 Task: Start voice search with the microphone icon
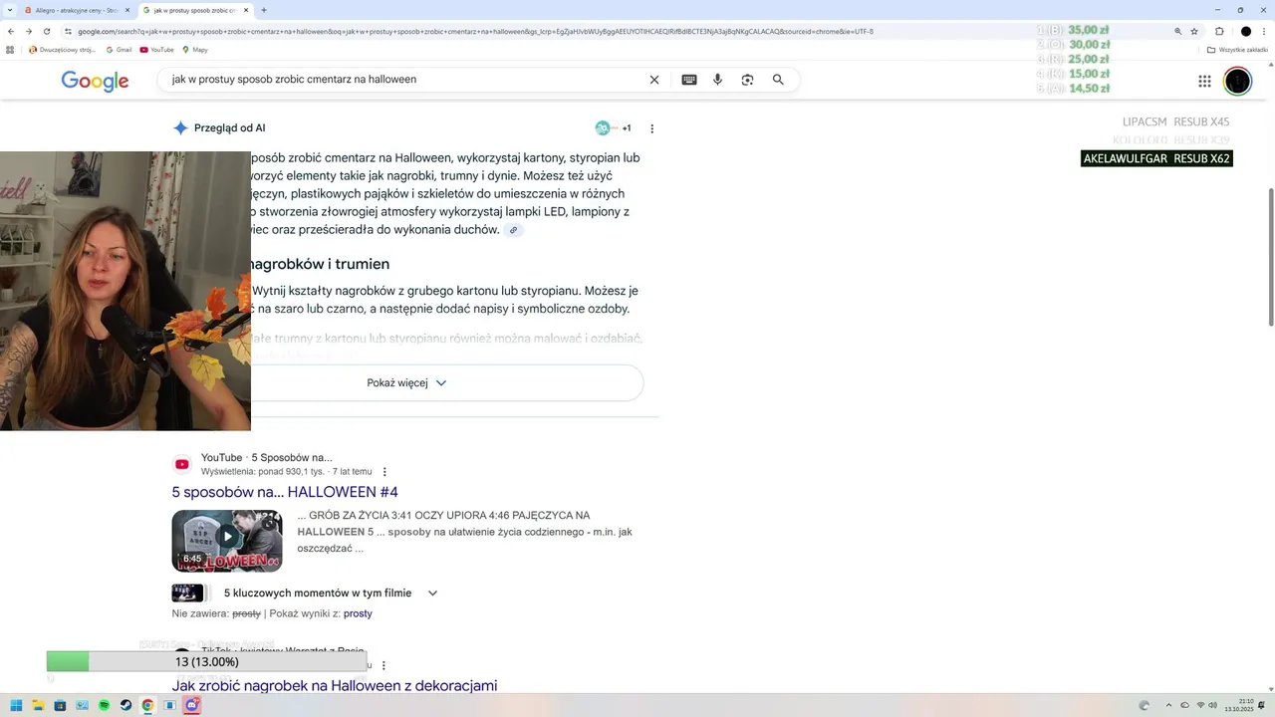[x=717, y=80]
